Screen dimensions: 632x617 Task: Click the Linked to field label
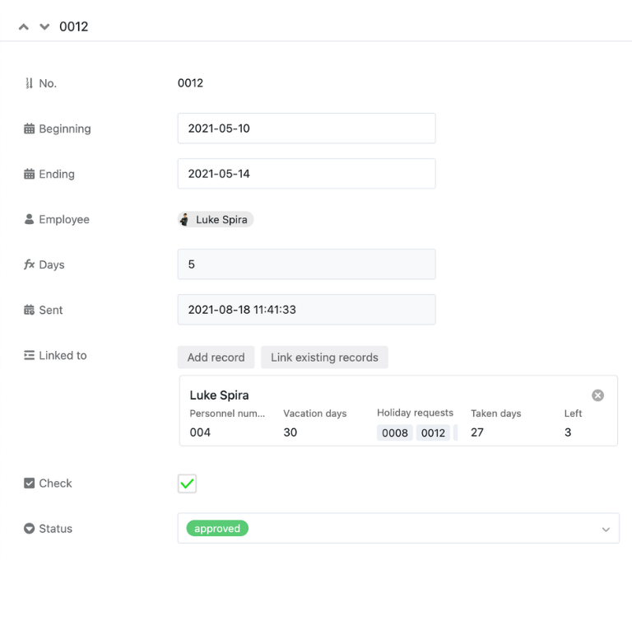click(63, 355)
